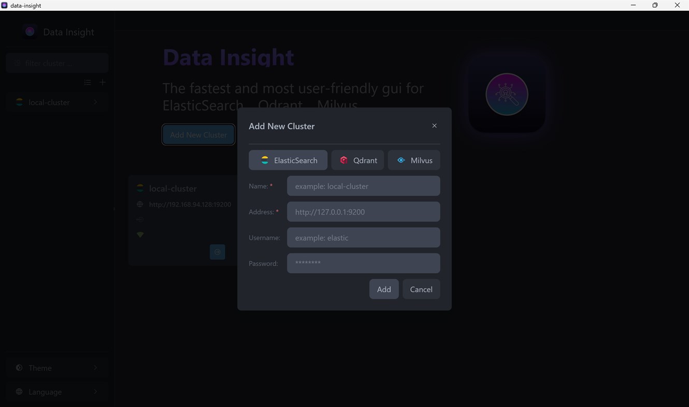The image size is (689, 407).
Task: Minimize the data-insight window
Action: pyautogui.click(x=633, y=5)
